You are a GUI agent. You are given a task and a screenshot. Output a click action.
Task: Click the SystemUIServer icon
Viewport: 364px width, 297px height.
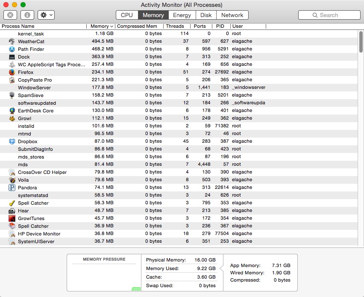[x=12, y=241]
